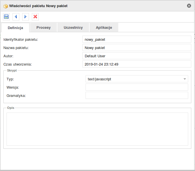Image resolution: width=195 pixels, height=171 pixels.
Task: Click into the Autor field
Action: 137,56
